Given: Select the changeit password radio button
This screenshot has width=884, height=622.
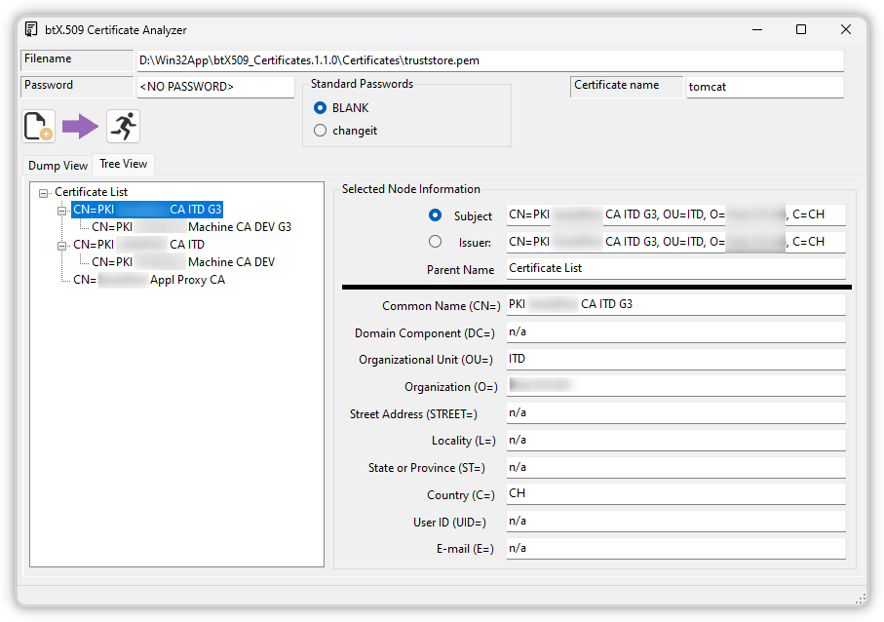Looking at the screenshot, I should [320, 131].
